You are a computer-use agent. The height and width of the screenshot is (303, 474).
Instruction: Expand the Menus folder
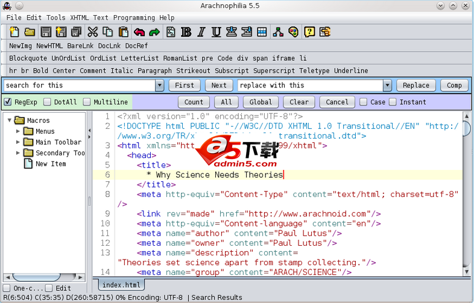18,131
